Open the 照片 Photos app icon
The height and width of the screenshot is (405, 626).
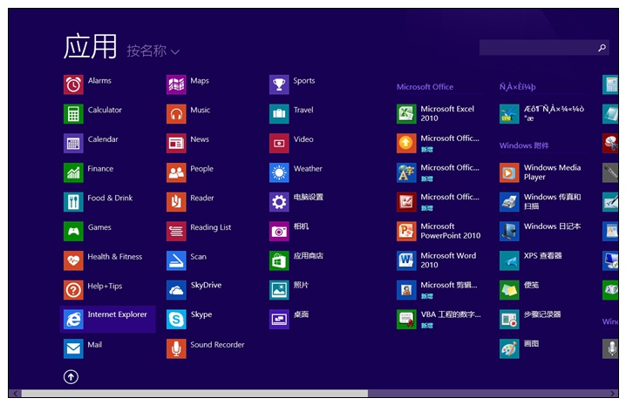pyautogui.click(x=279, y=290)
